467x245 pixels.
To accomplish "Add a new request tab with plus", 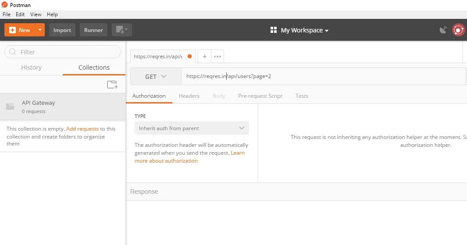I will click(x=204, y=57).
